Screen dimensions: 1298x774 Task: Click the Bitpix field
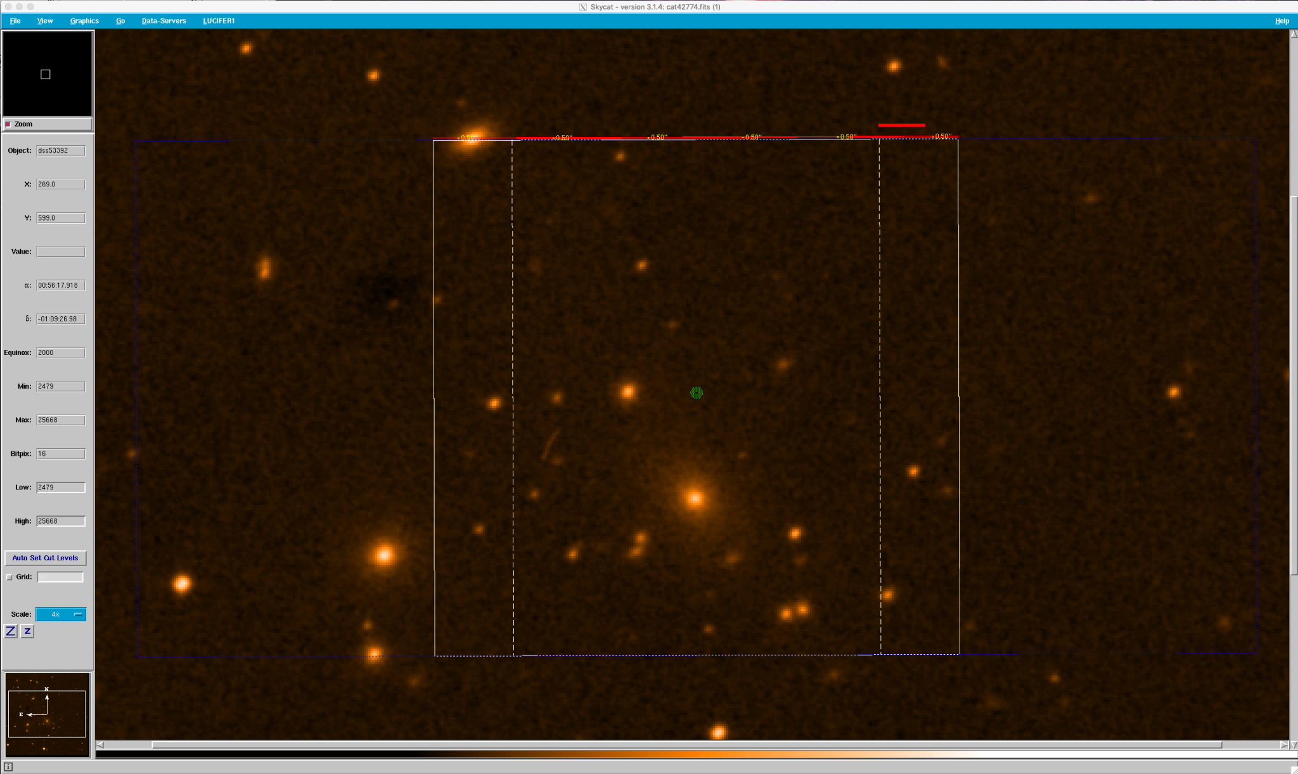click(x=61, y=454)
